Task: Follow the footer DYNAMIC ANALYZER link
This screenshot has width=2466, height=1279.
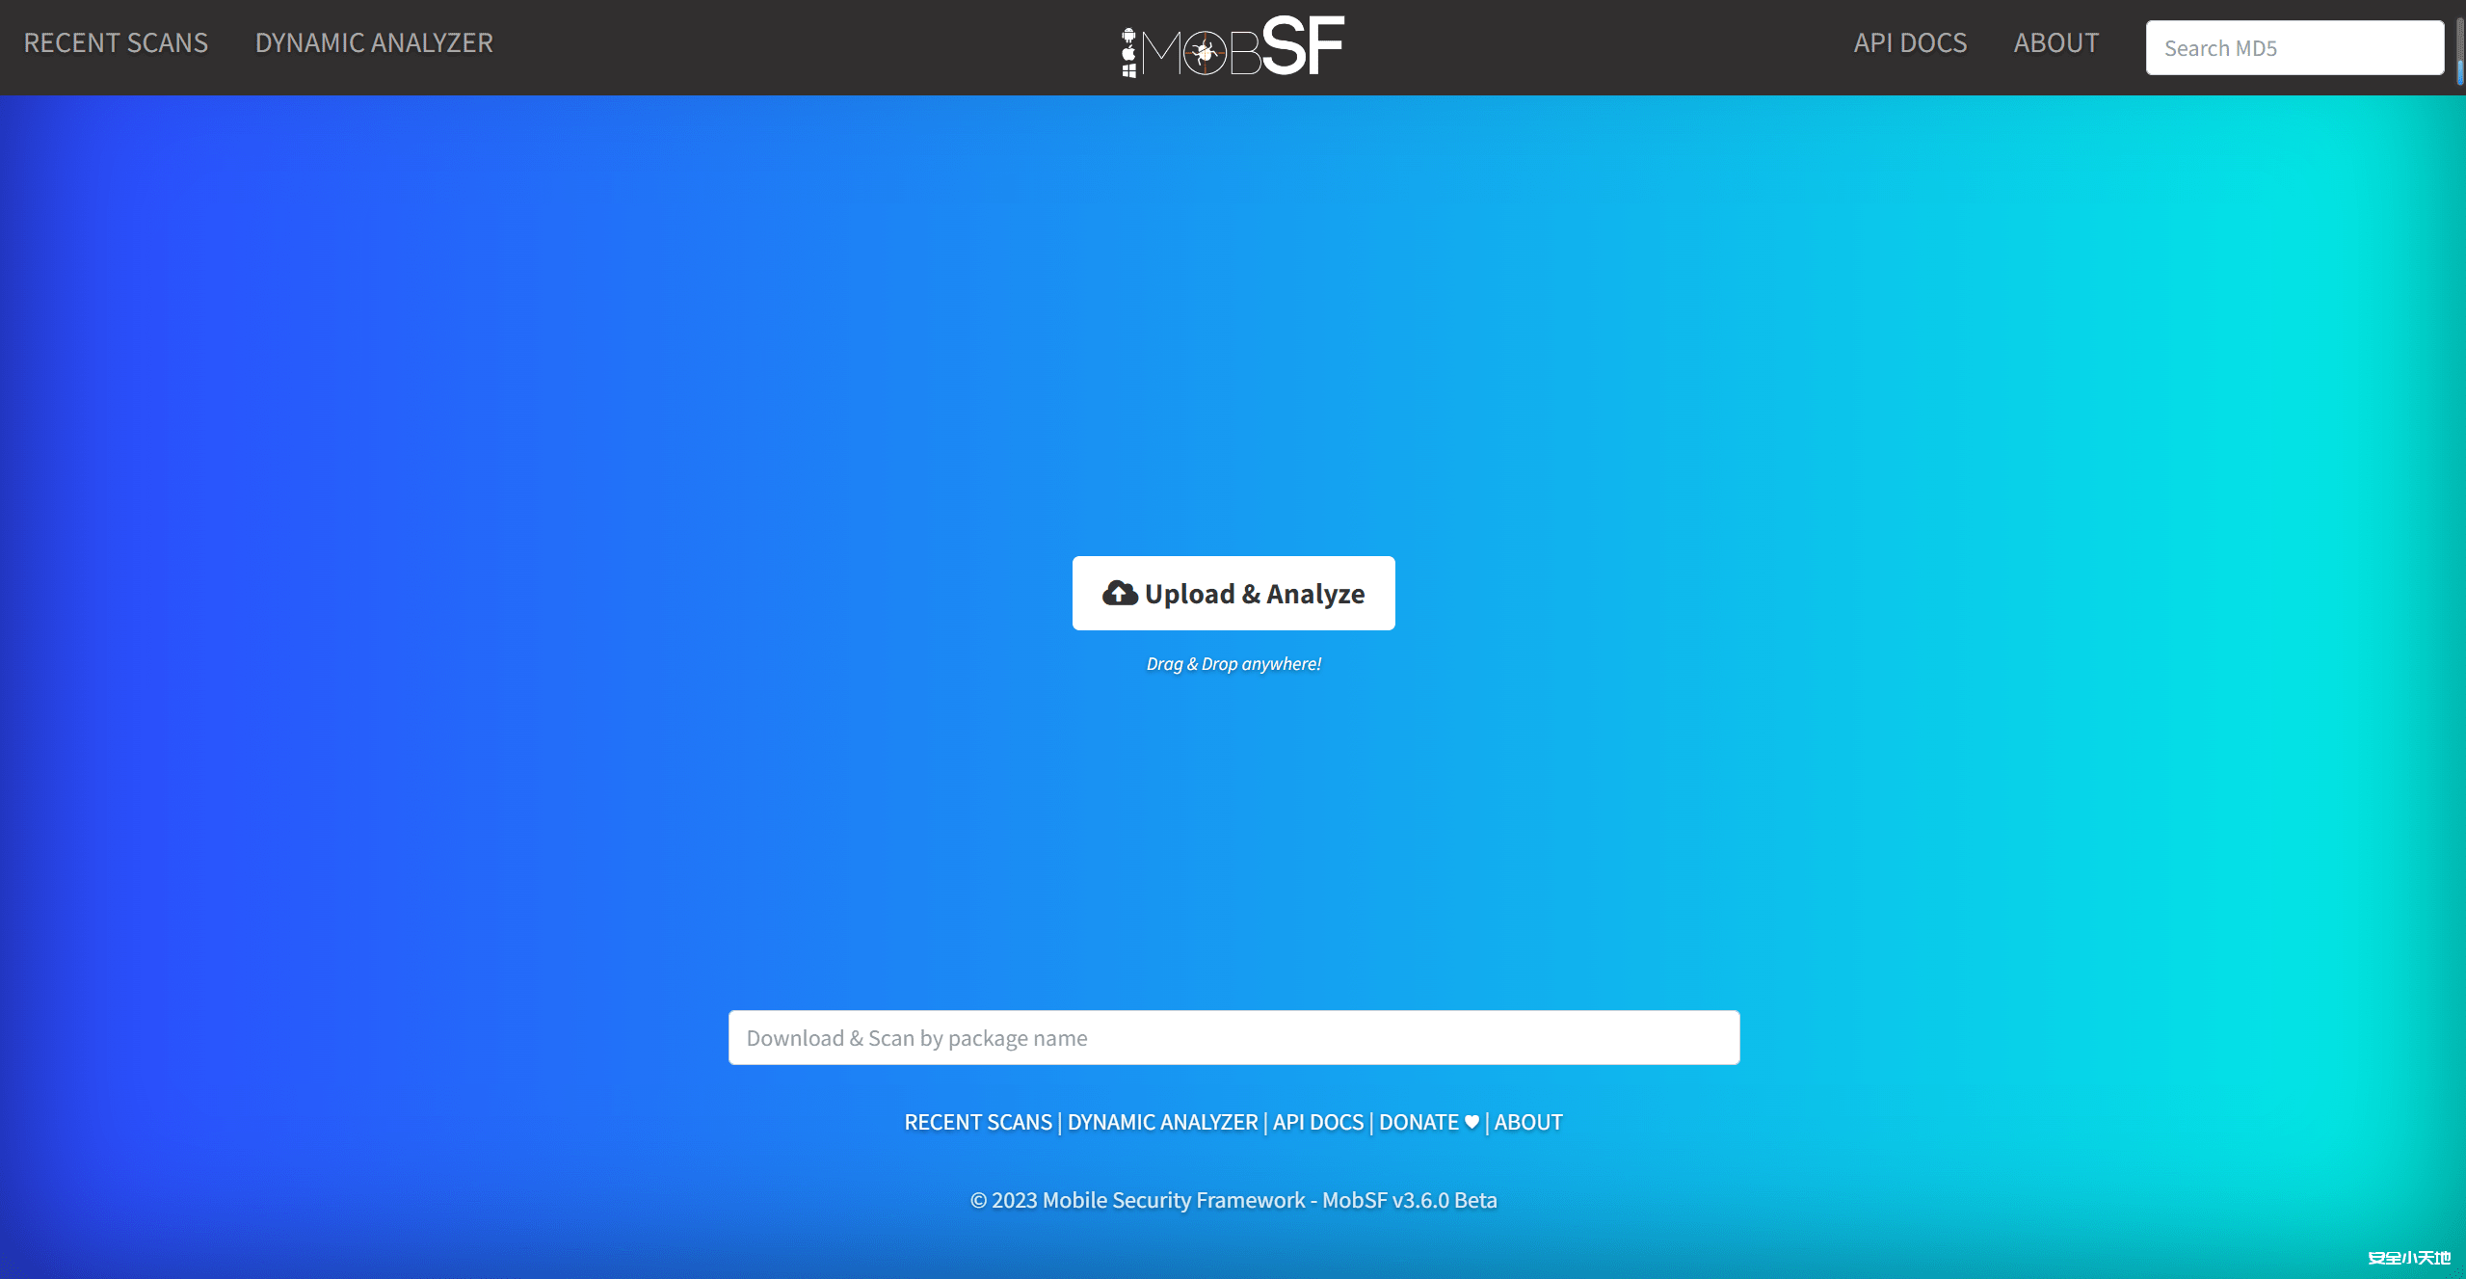Action: (x=1162, y=1122)
